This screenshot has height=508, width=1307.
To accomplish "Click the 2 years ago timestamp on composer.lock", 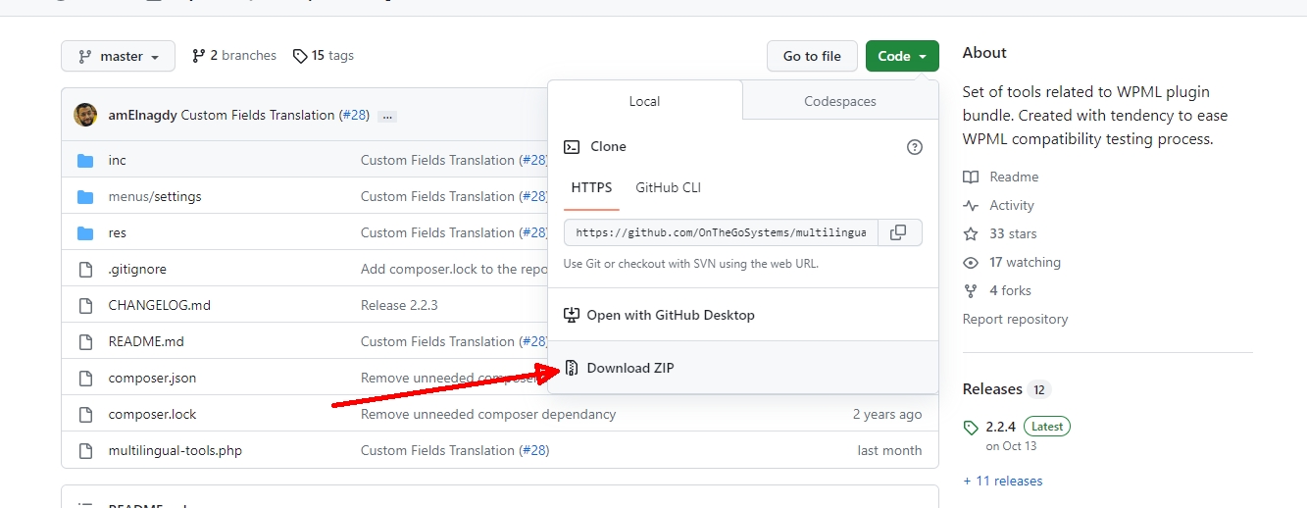I will (887, 414).
